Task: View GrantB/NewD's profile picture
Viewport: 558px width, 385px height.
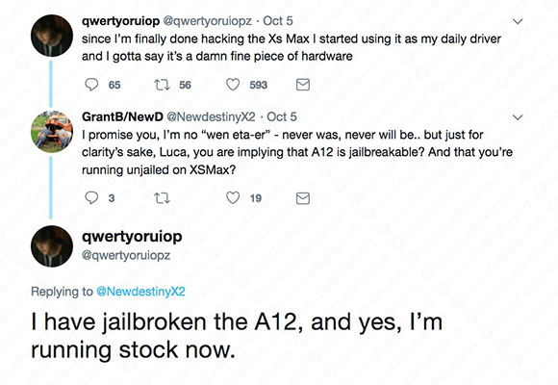Action: [x=52, y=132]
